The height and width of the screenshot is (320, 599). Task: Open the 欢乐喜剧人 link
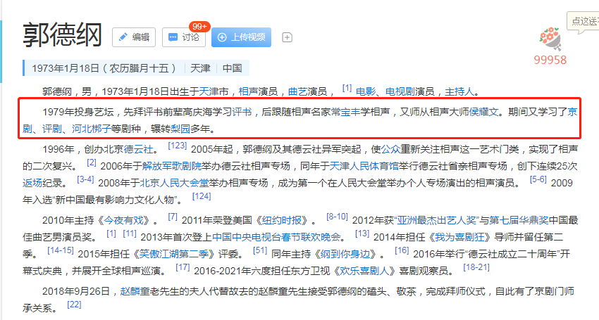pyautogui.click(x=365, y=271)
